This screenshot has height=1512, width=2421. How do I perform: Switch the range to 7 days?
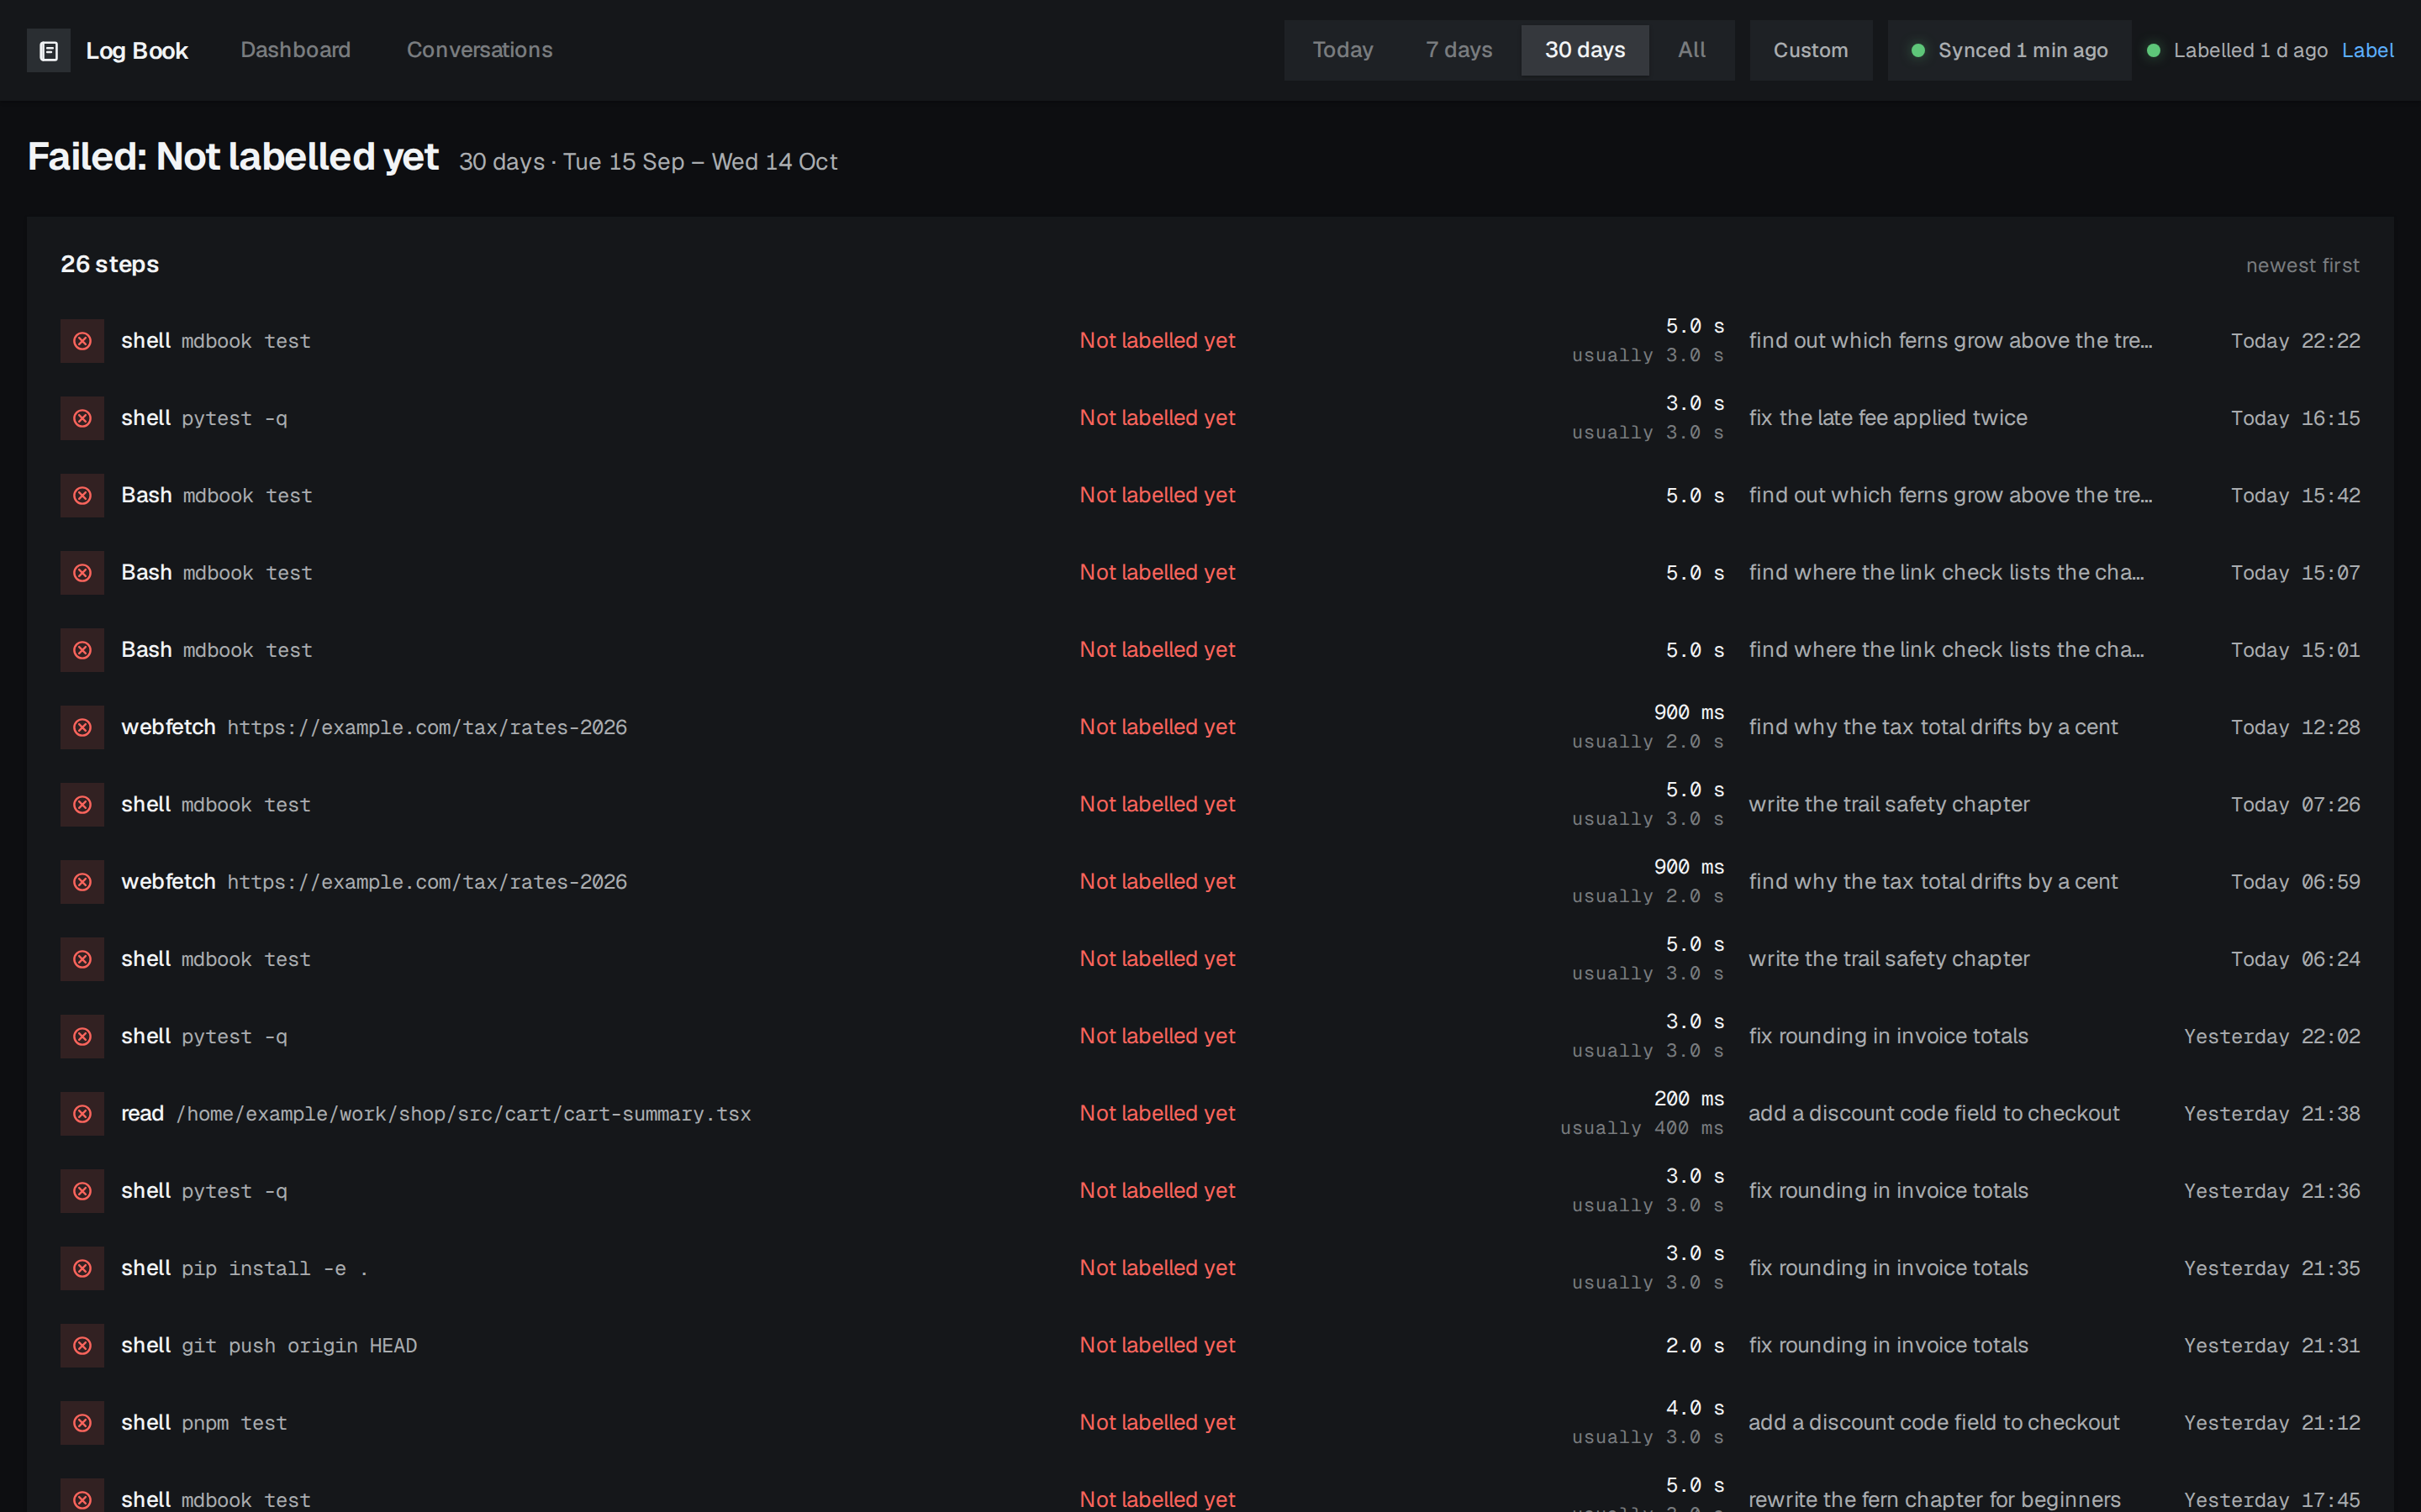pos(1458,50)
